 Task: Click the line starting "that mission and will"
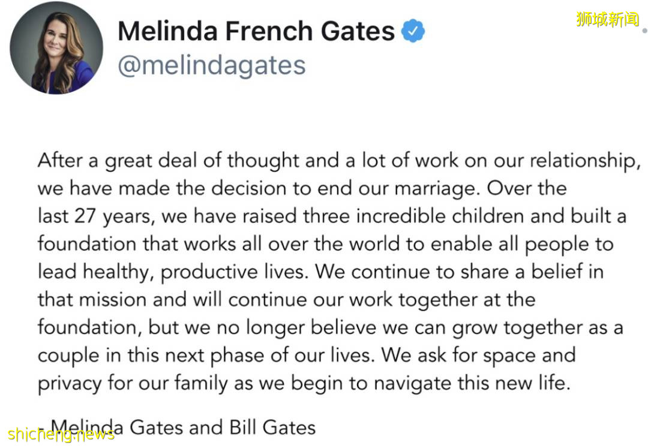[286, 299]
